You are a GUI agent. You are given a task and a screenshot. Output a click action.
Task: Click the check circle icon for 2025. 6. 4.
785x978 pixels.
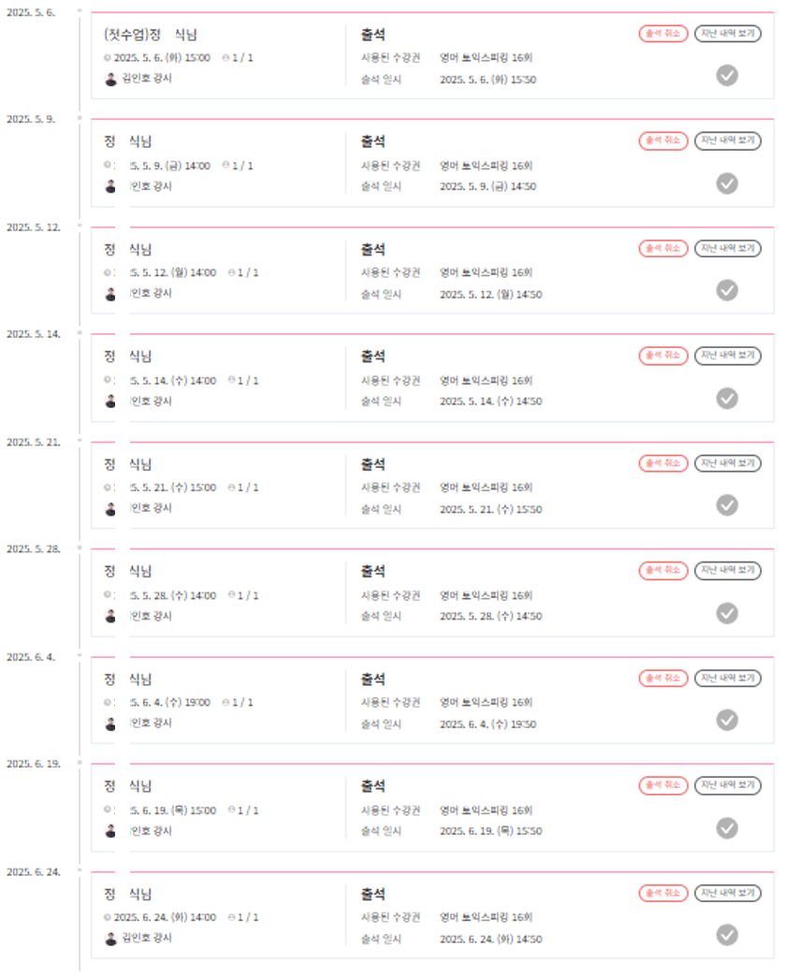(727, 720)
